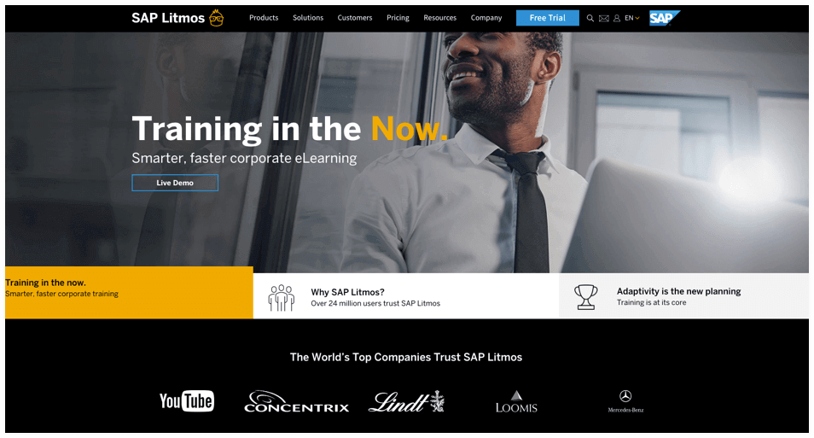Open the Resources menu
The width and height of the screenshot is (814, 438).
pos(439,18)
